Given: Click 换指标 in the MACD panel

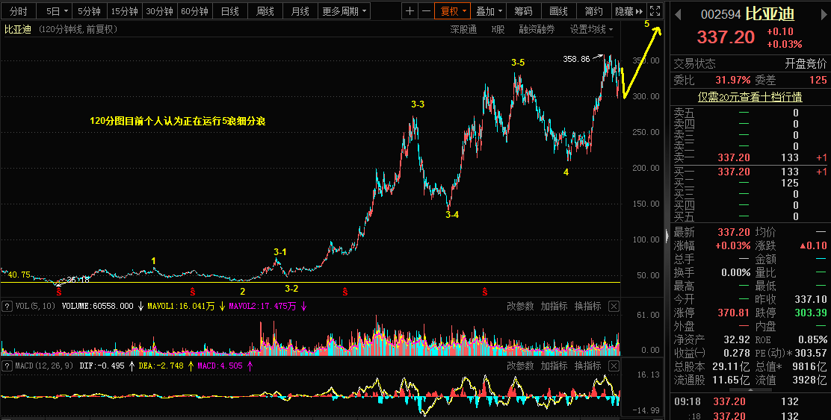Looking at the screenshot, I should pos(587,366).
